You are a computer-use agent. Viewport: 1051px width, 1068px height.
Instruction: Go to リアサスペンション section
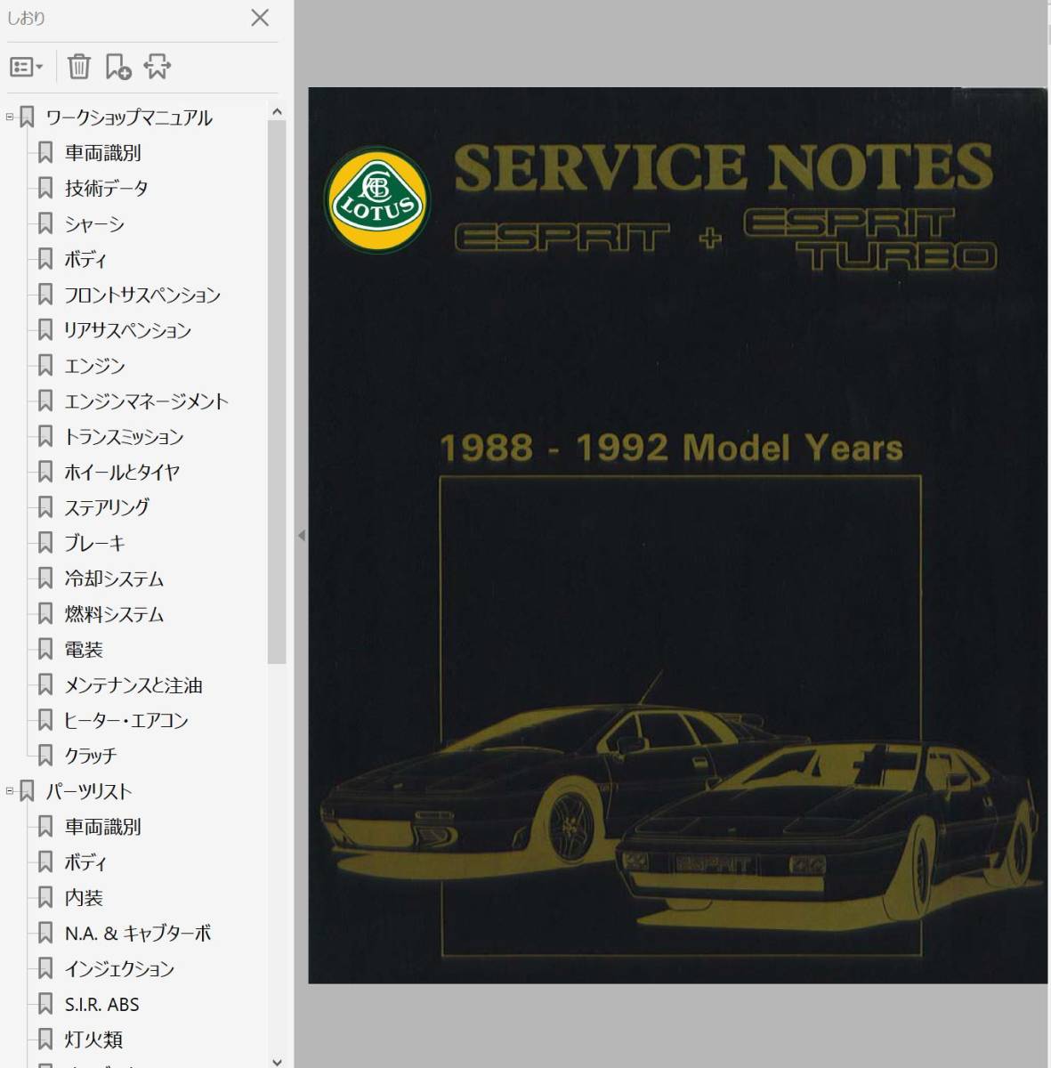(x=127, y=331)
